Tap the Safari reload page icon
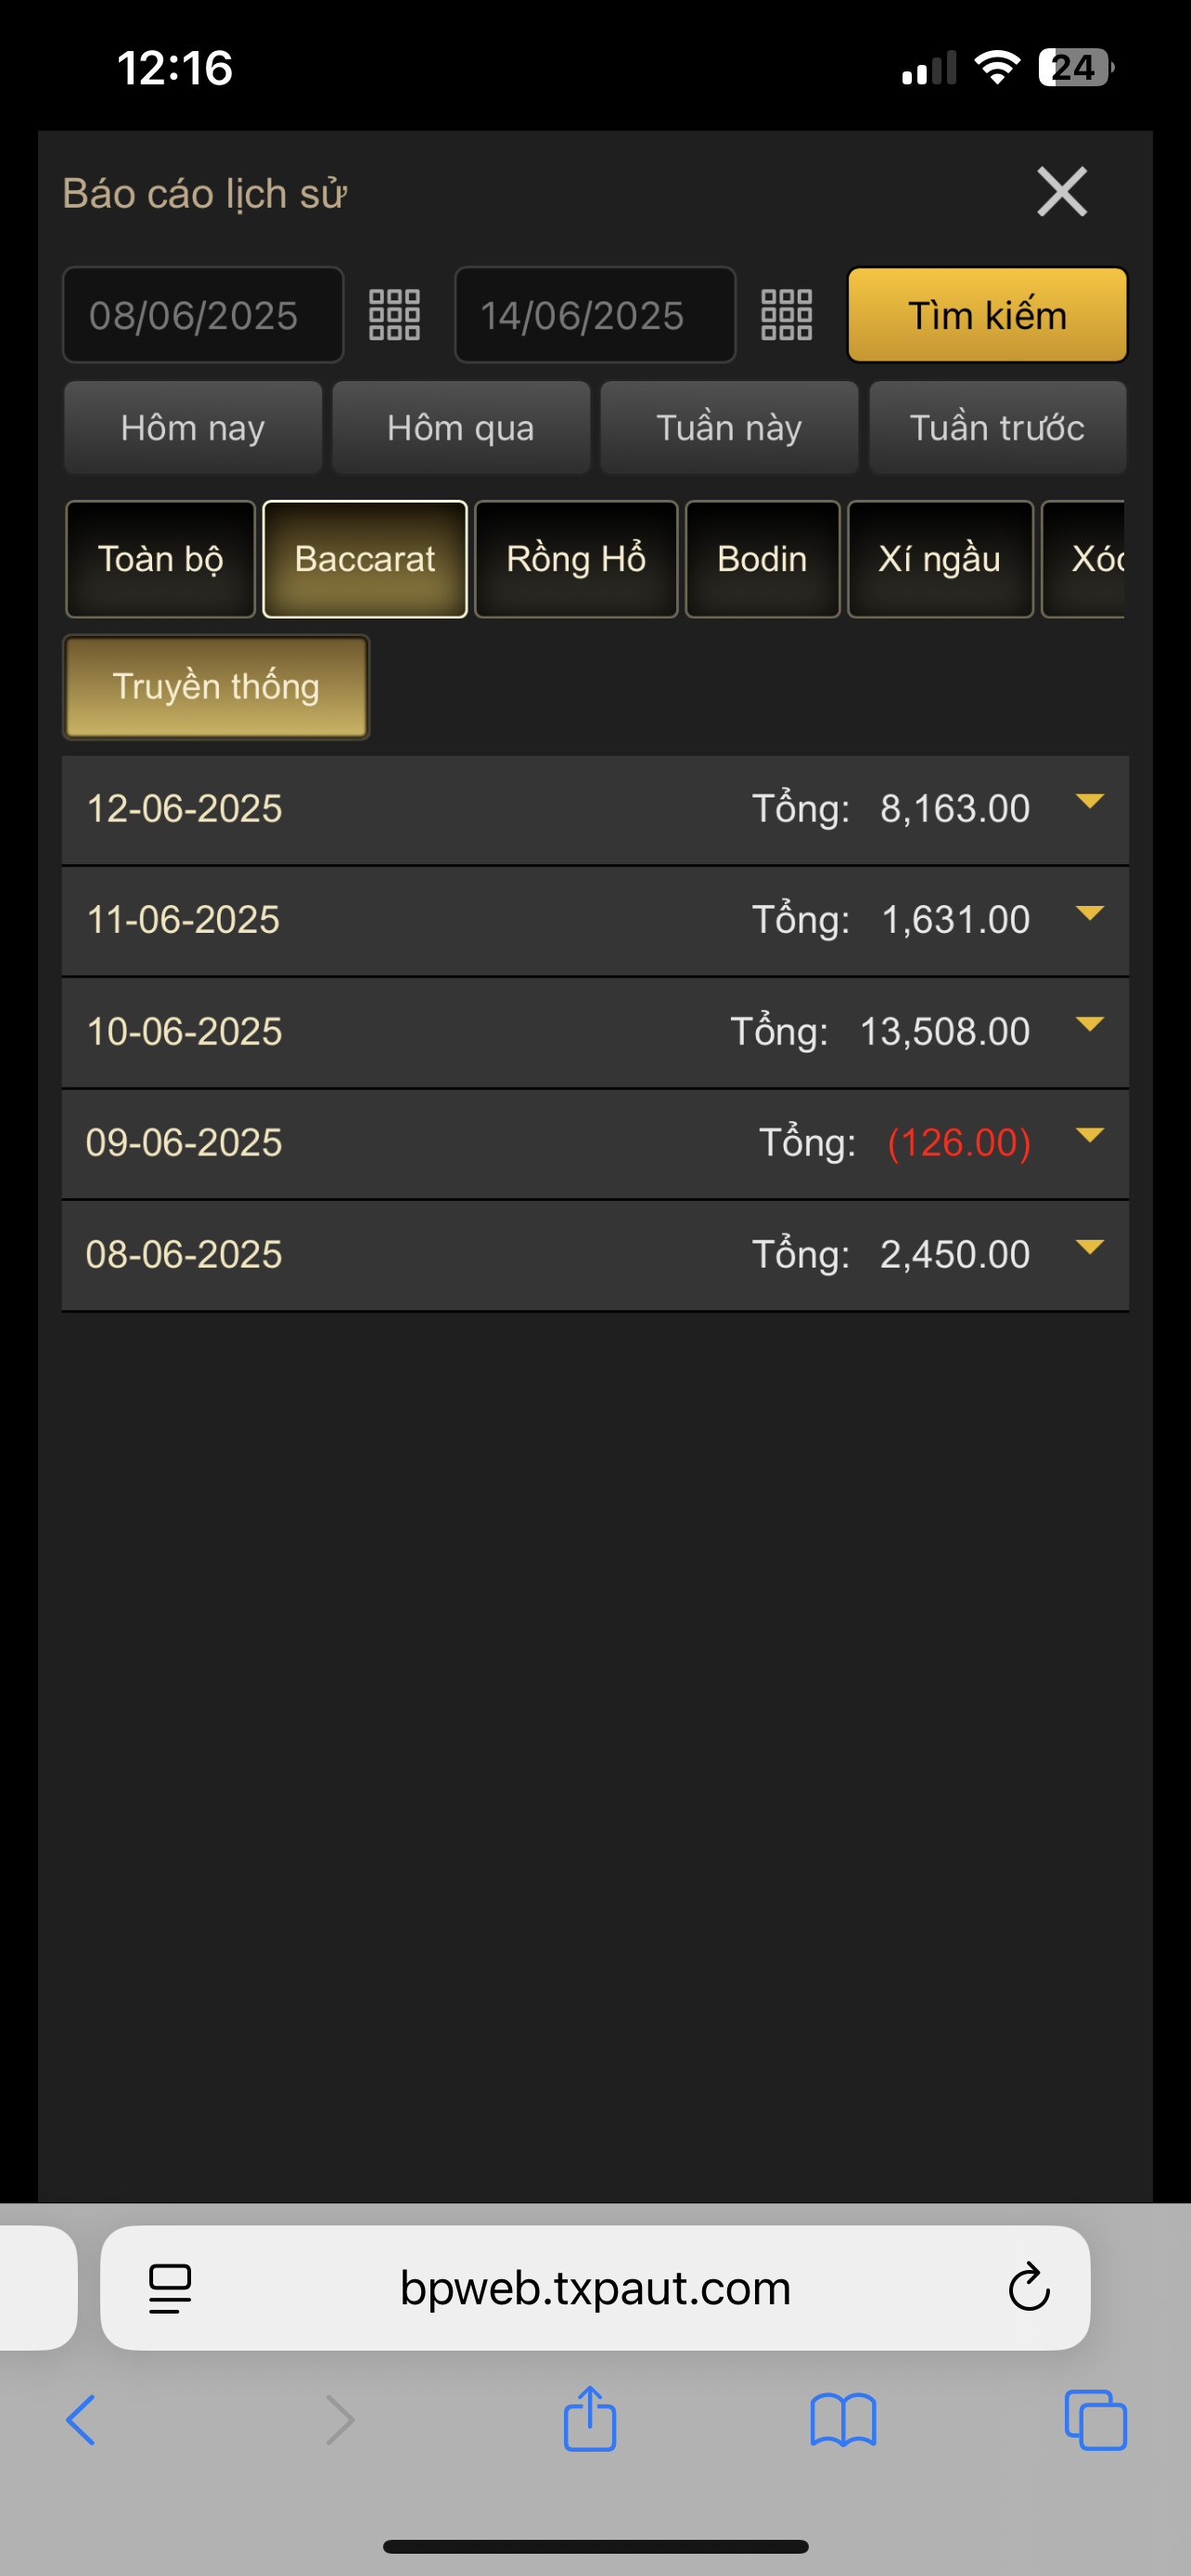This screenshot has height=2576, width=1191. coord(1028,2288)
